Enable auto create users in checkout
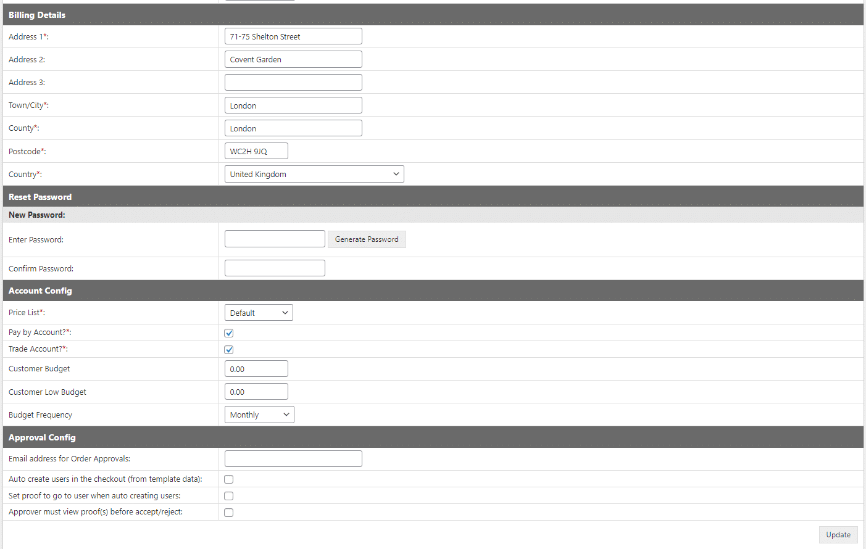Screen dimensions: 866x549 click(229, 479)
